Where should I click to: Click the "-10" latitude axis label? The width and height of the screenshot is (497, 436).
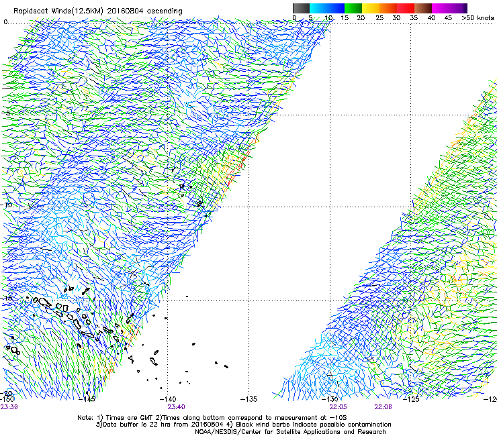[x=7, y=205]
